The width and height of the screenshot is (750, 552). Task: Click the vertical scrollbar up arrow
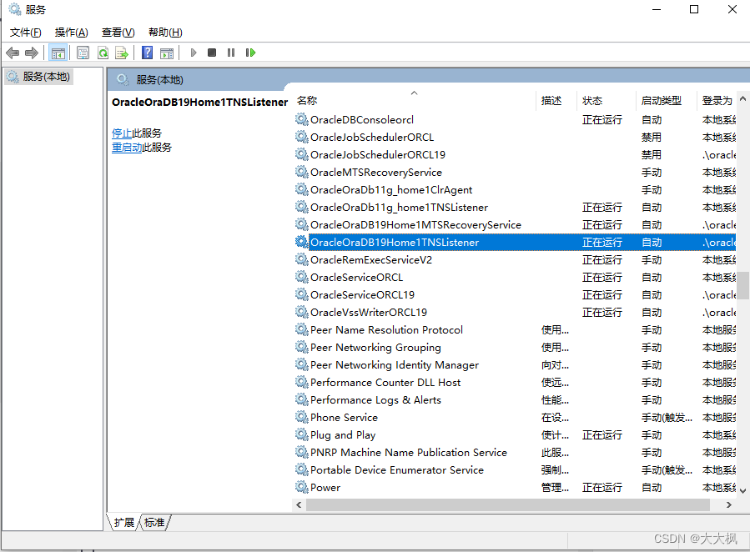[x=742, y=99]
